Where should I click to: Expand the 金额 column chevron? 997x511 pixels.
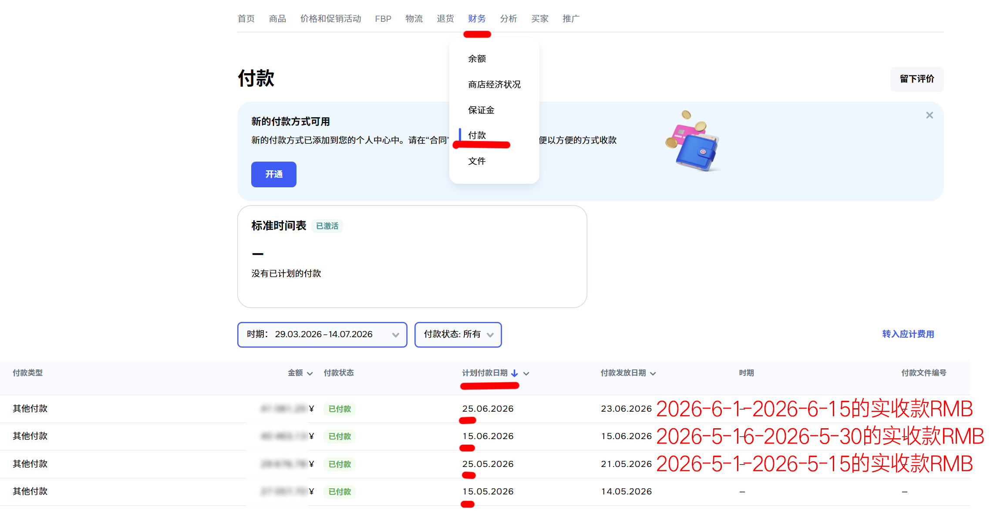point(310,374)
